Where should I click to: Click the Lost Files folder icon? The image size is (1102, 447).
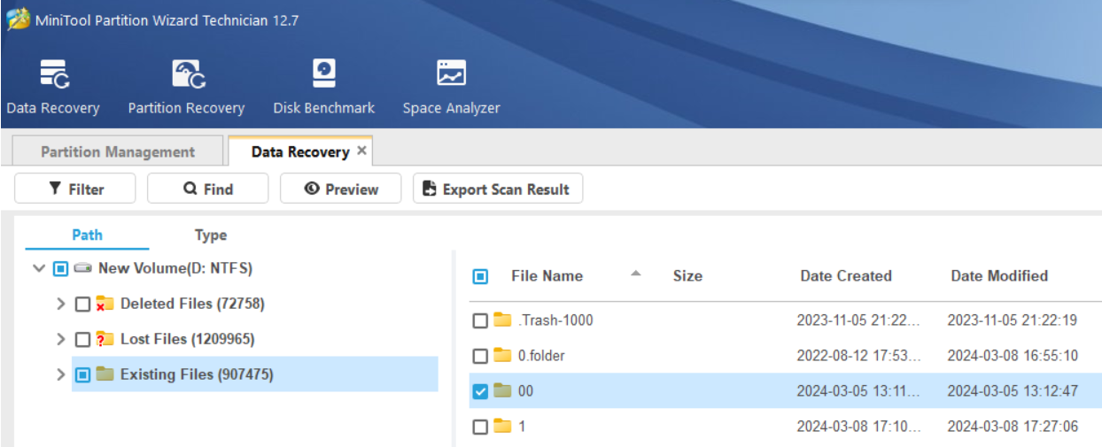click(105, 339)
